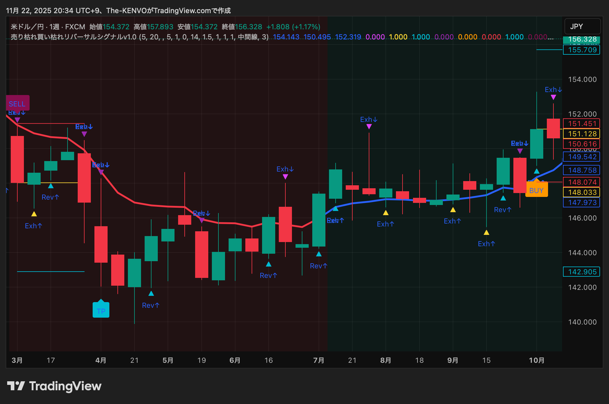Click cyan Rev↑ triangle at July
Screen dimensions: 609x404
point(319,254)
